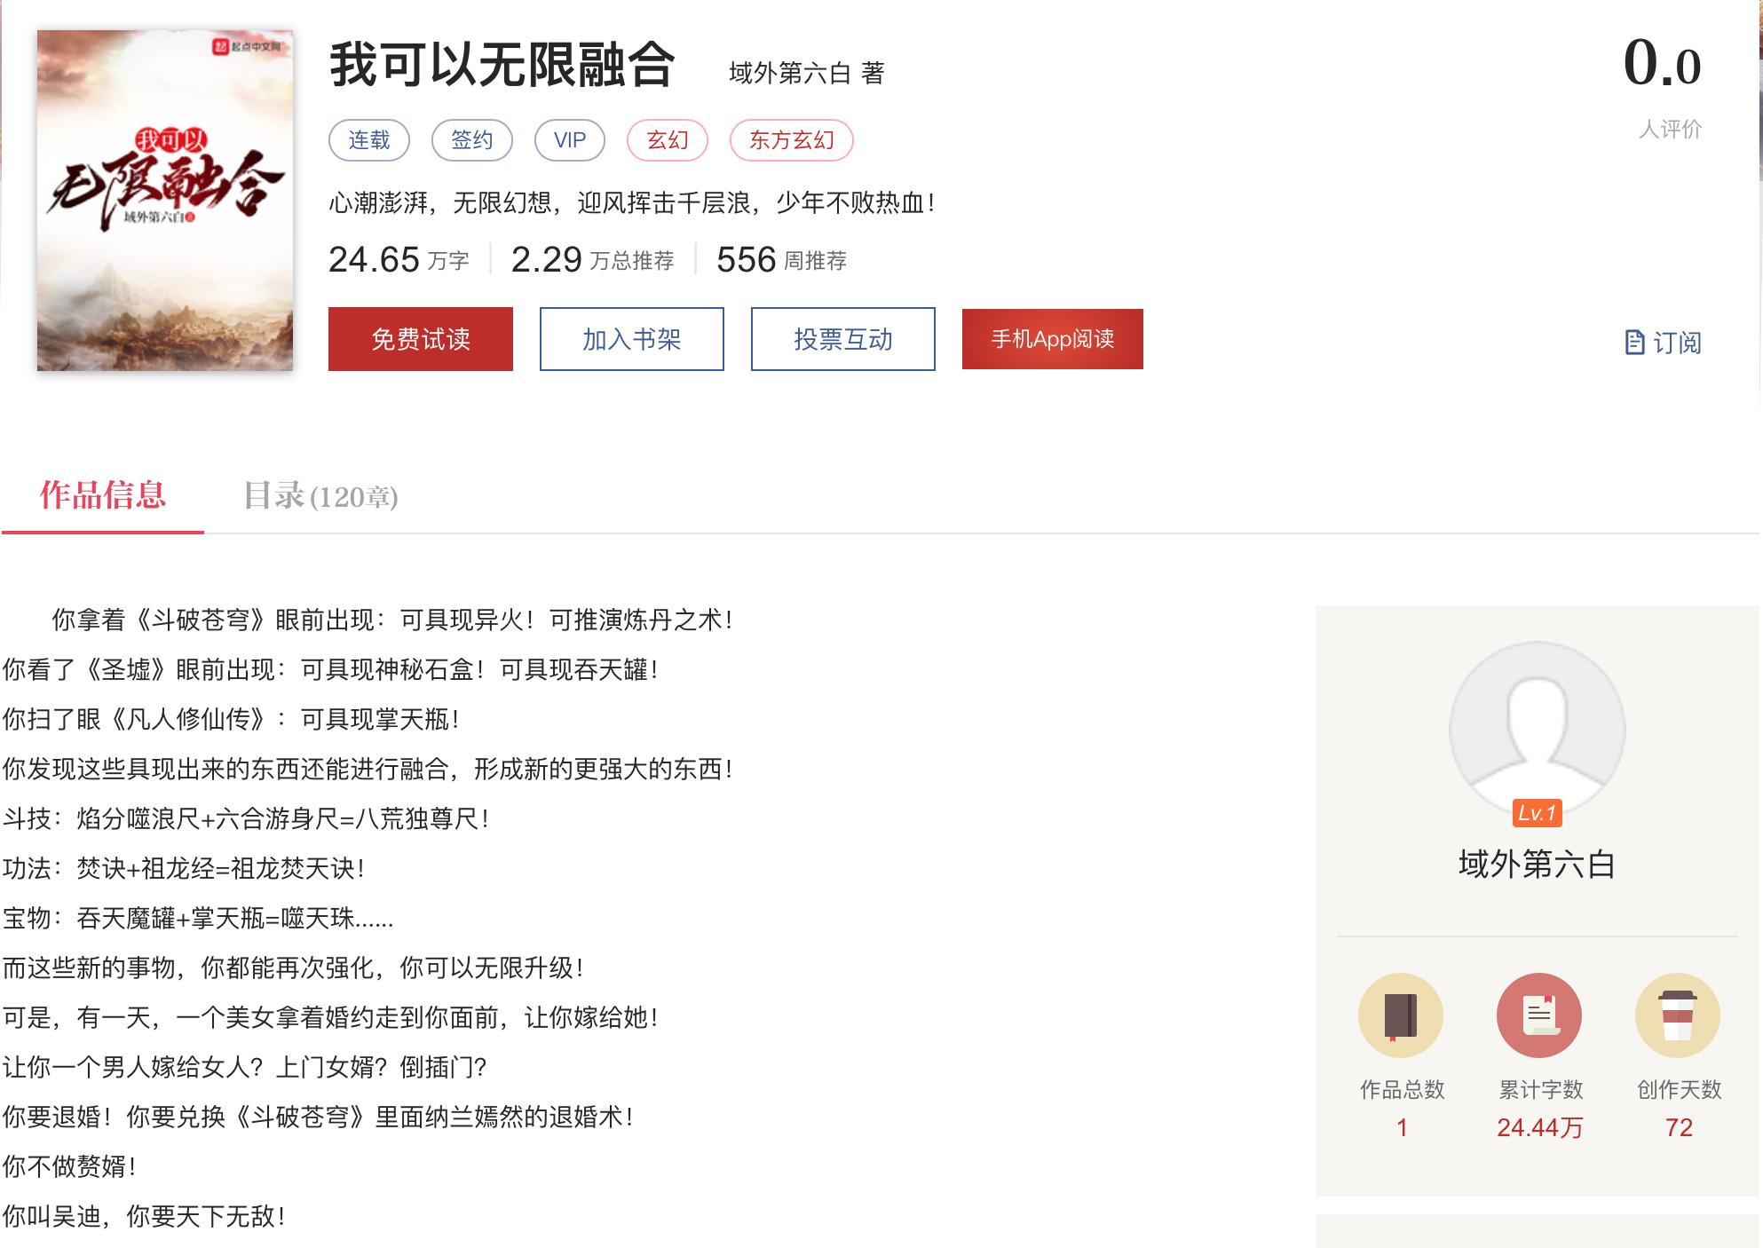Toggle the 连载 serialization tag
Image resolution: width=1763 pixels, height=1248 pixels.
pyautogui.click(x=368, y=139)
